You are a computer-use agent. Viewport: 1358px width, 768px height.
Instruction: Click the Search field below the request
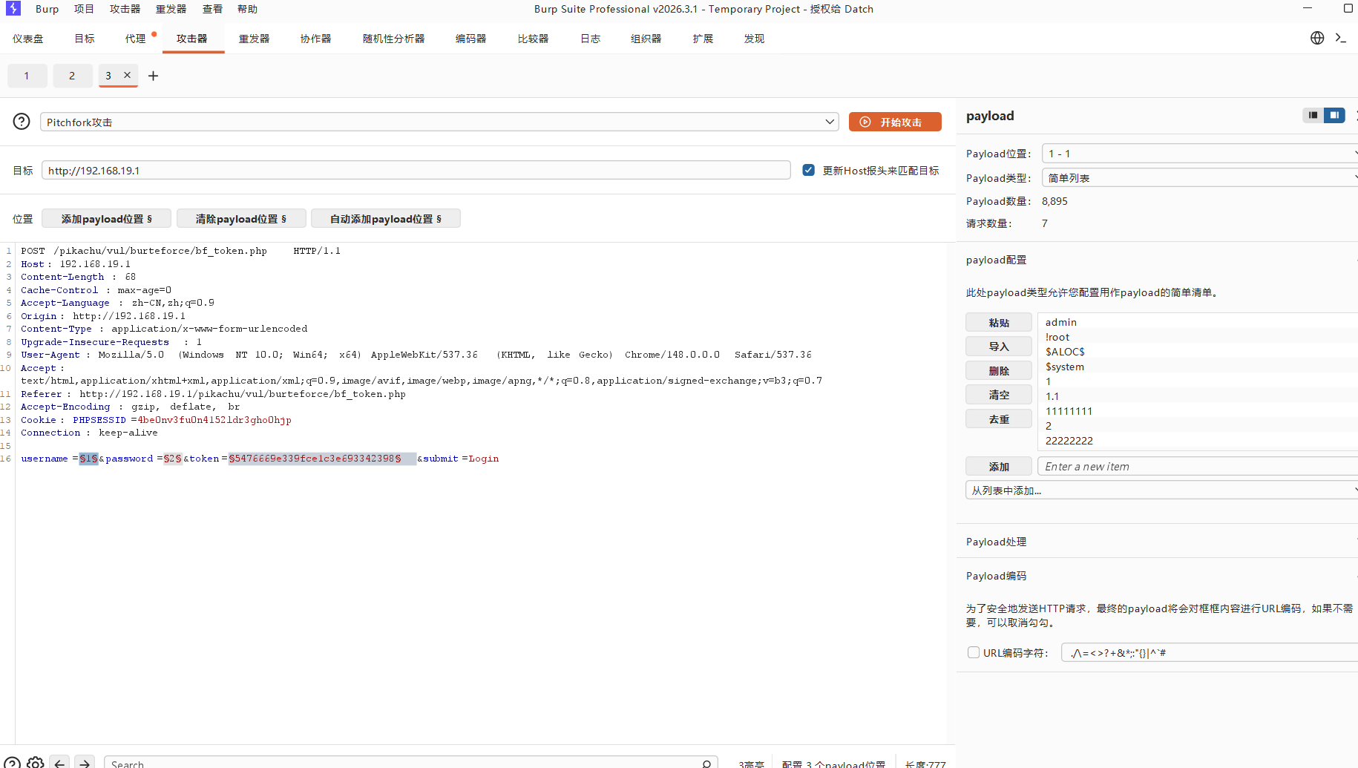click(x=411, y=763)
